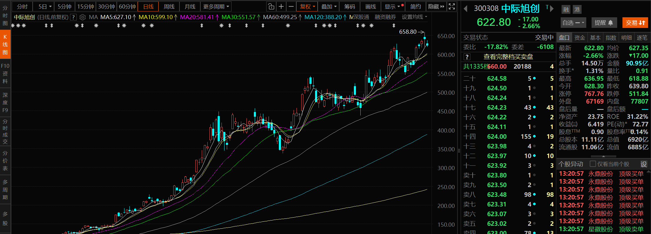Toggle fullscreen chart view icon
The width and height of the screenshot is (651, 234).
click(452, 6)
